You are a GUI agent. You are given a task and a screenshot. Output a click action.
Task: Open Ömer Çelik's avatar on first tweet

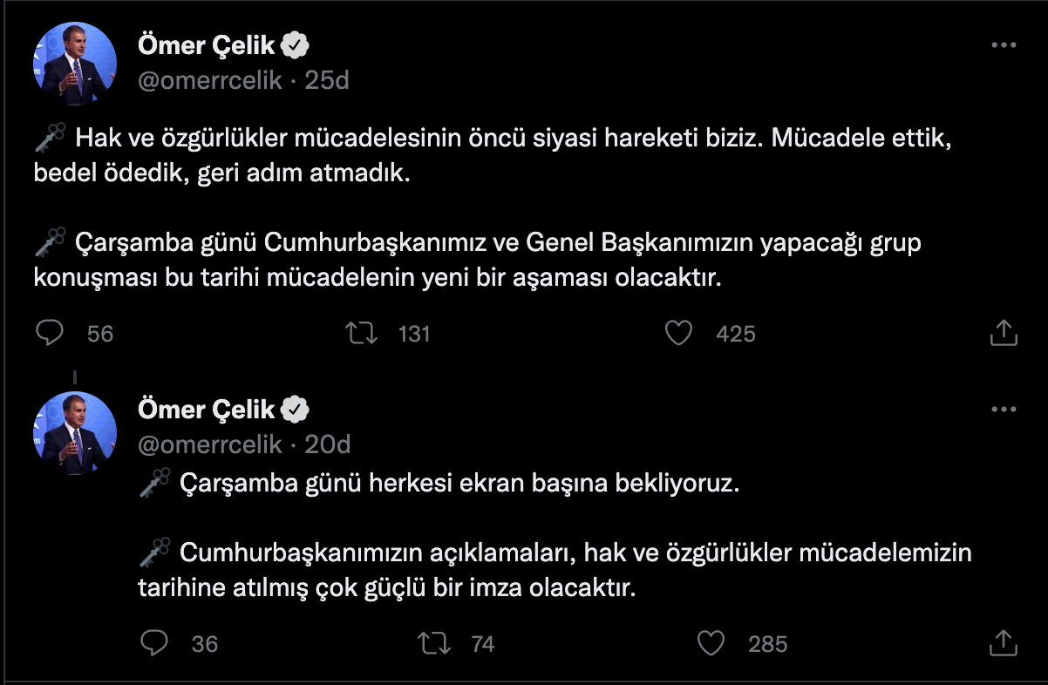[x=75, y=64]
